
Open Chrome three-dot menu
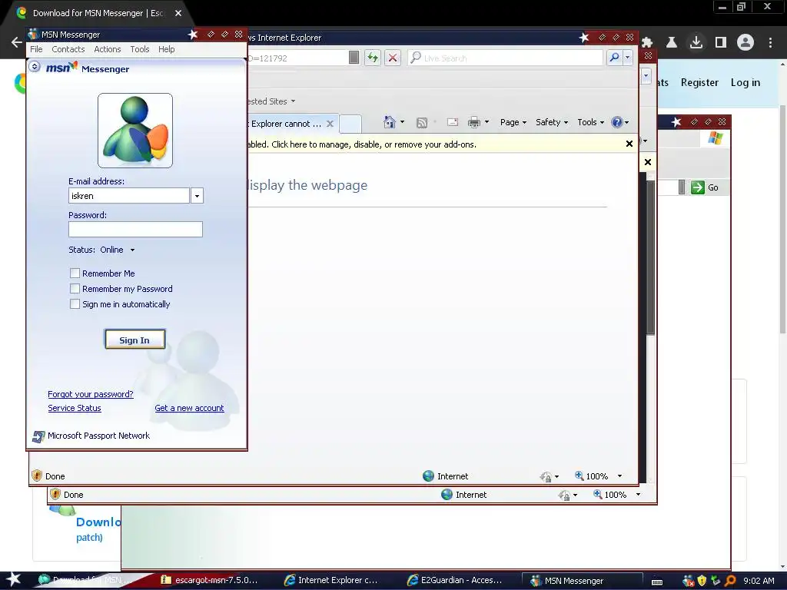770,42
